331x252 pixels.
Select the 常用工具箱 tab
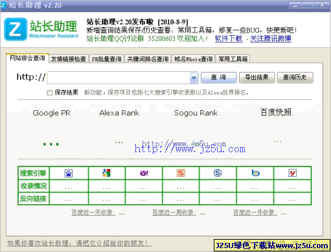click(233, 59)
